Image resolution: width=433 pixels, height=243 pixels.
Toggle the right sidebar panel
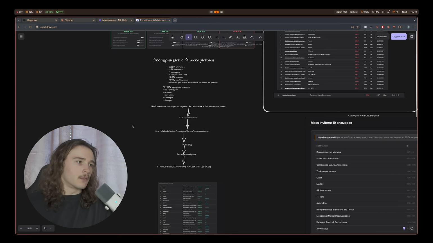412,36
